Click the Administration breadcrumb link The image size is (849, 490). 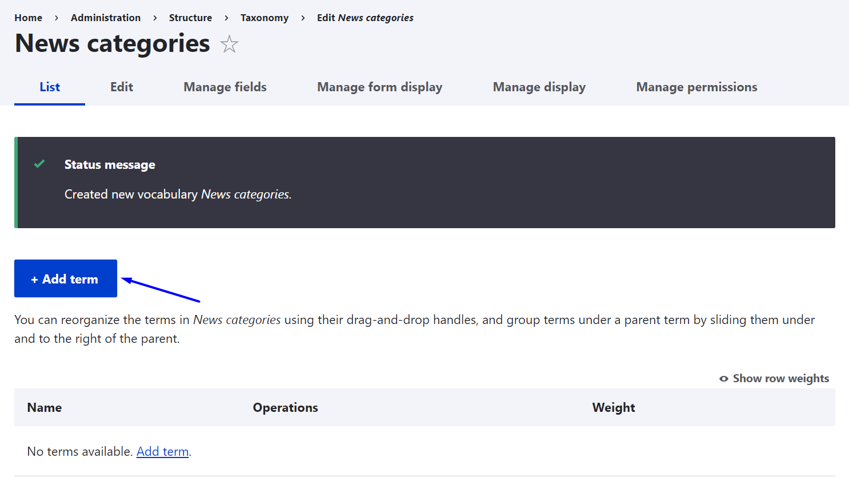tap(106, 18)
